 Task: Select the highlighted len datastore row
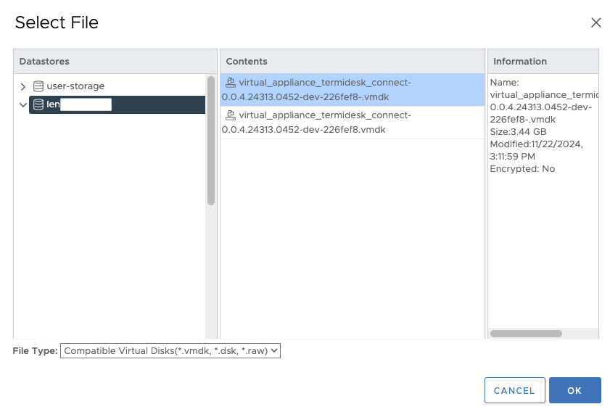117,104
